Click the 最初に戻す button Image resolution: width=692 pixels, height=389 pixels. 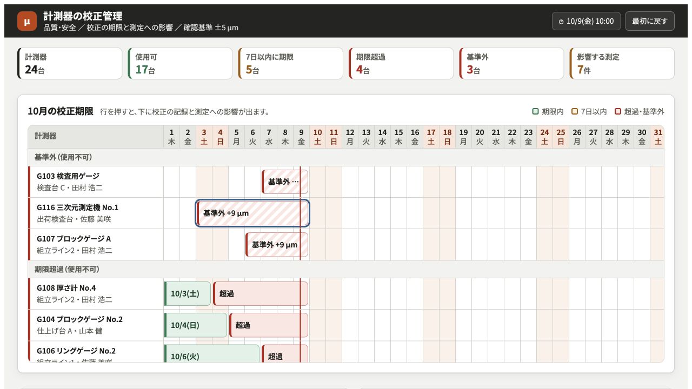point(650,21)
